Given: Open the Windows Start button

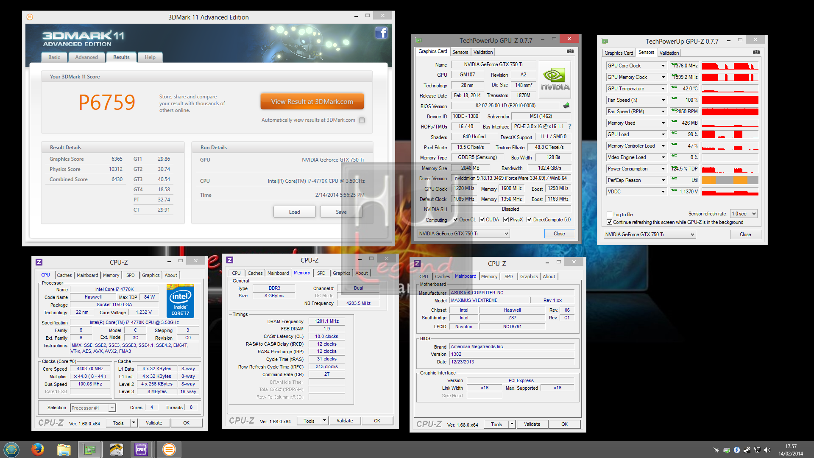Looking at the screenshot, I should [x=11, y=450].
